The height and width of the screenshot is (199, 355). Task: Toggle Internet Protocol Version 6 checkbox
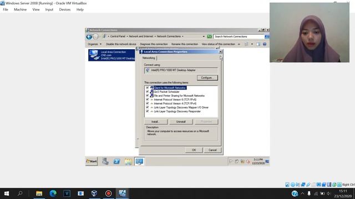pyautogui.click(x=148, y=99)
